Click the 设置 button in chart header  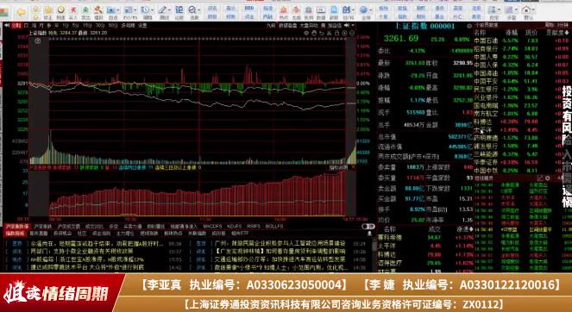142,26
